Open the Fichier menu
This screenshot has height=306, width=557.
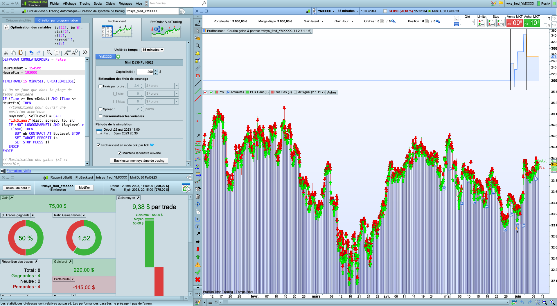point(55,3)
